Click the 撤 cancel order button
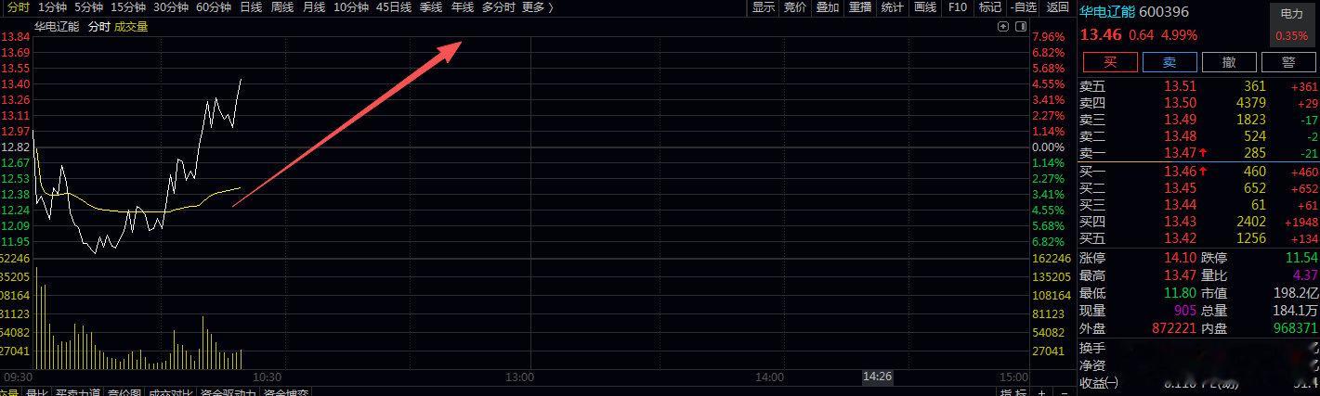 [1229, 62]
